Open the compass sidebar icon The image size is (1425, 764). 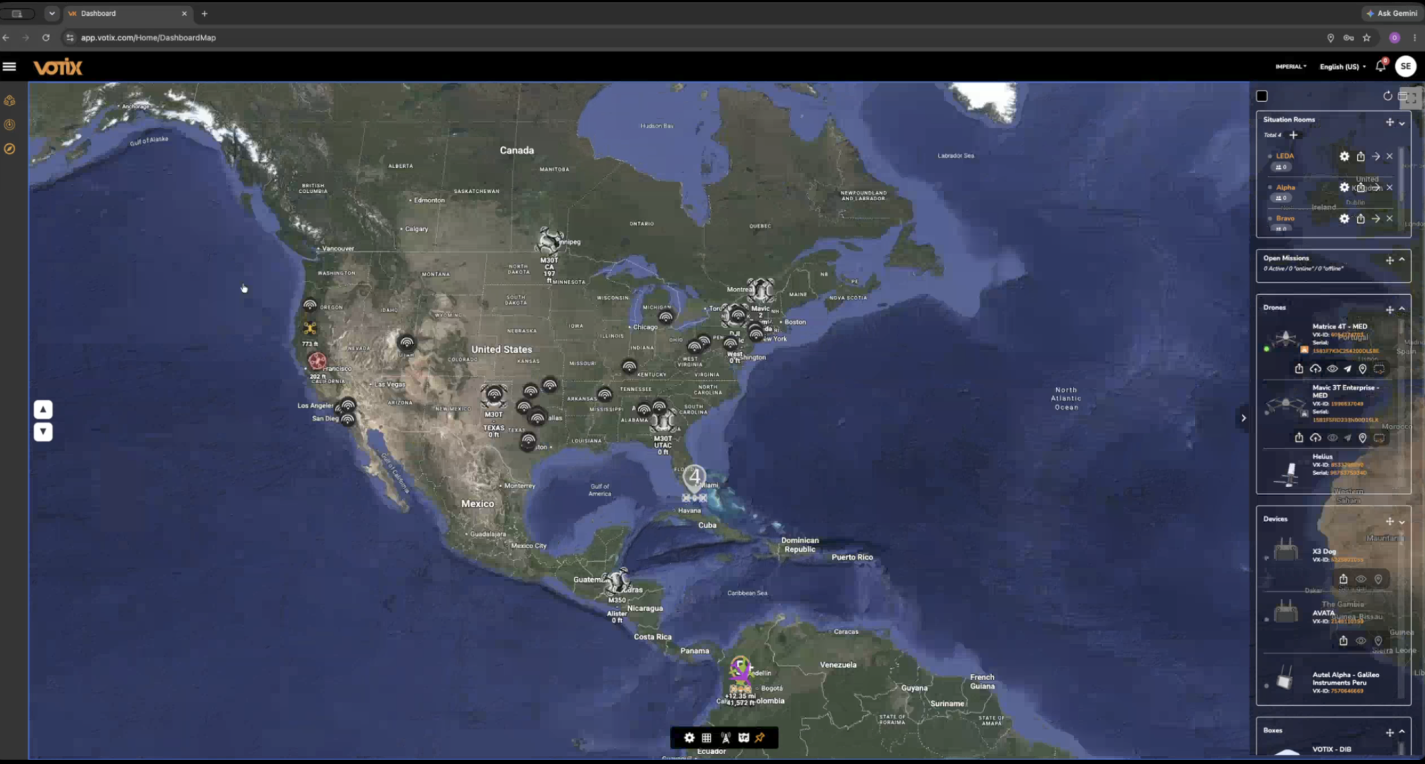pos(9,149)
